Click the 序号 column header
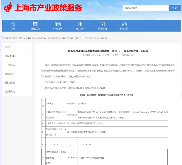The image size is (182, 165). pyautogui.click(x=44, y=104)
